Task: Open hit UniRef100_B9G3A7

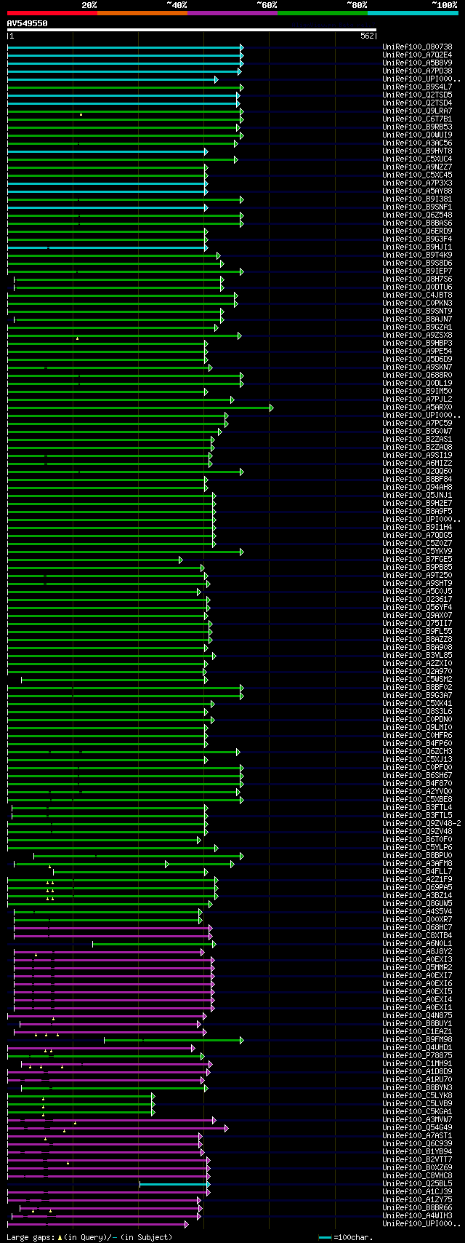Action: [417, 696]
